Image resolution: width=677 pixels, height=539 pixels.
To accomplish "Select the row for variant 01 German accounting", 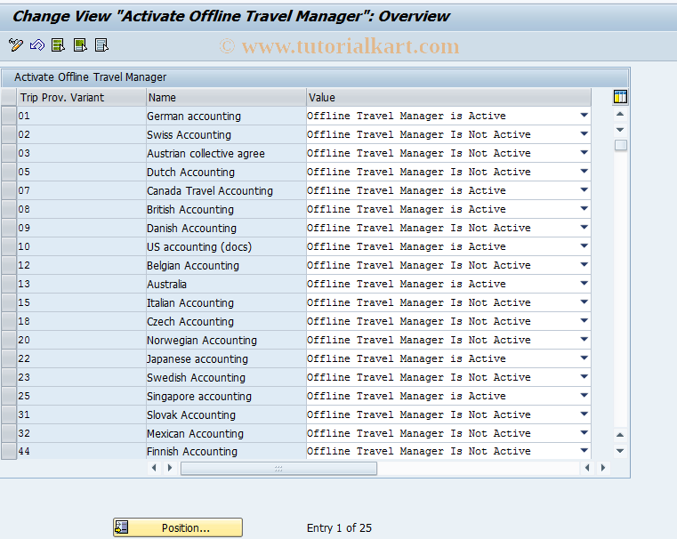I will point(9,116).
